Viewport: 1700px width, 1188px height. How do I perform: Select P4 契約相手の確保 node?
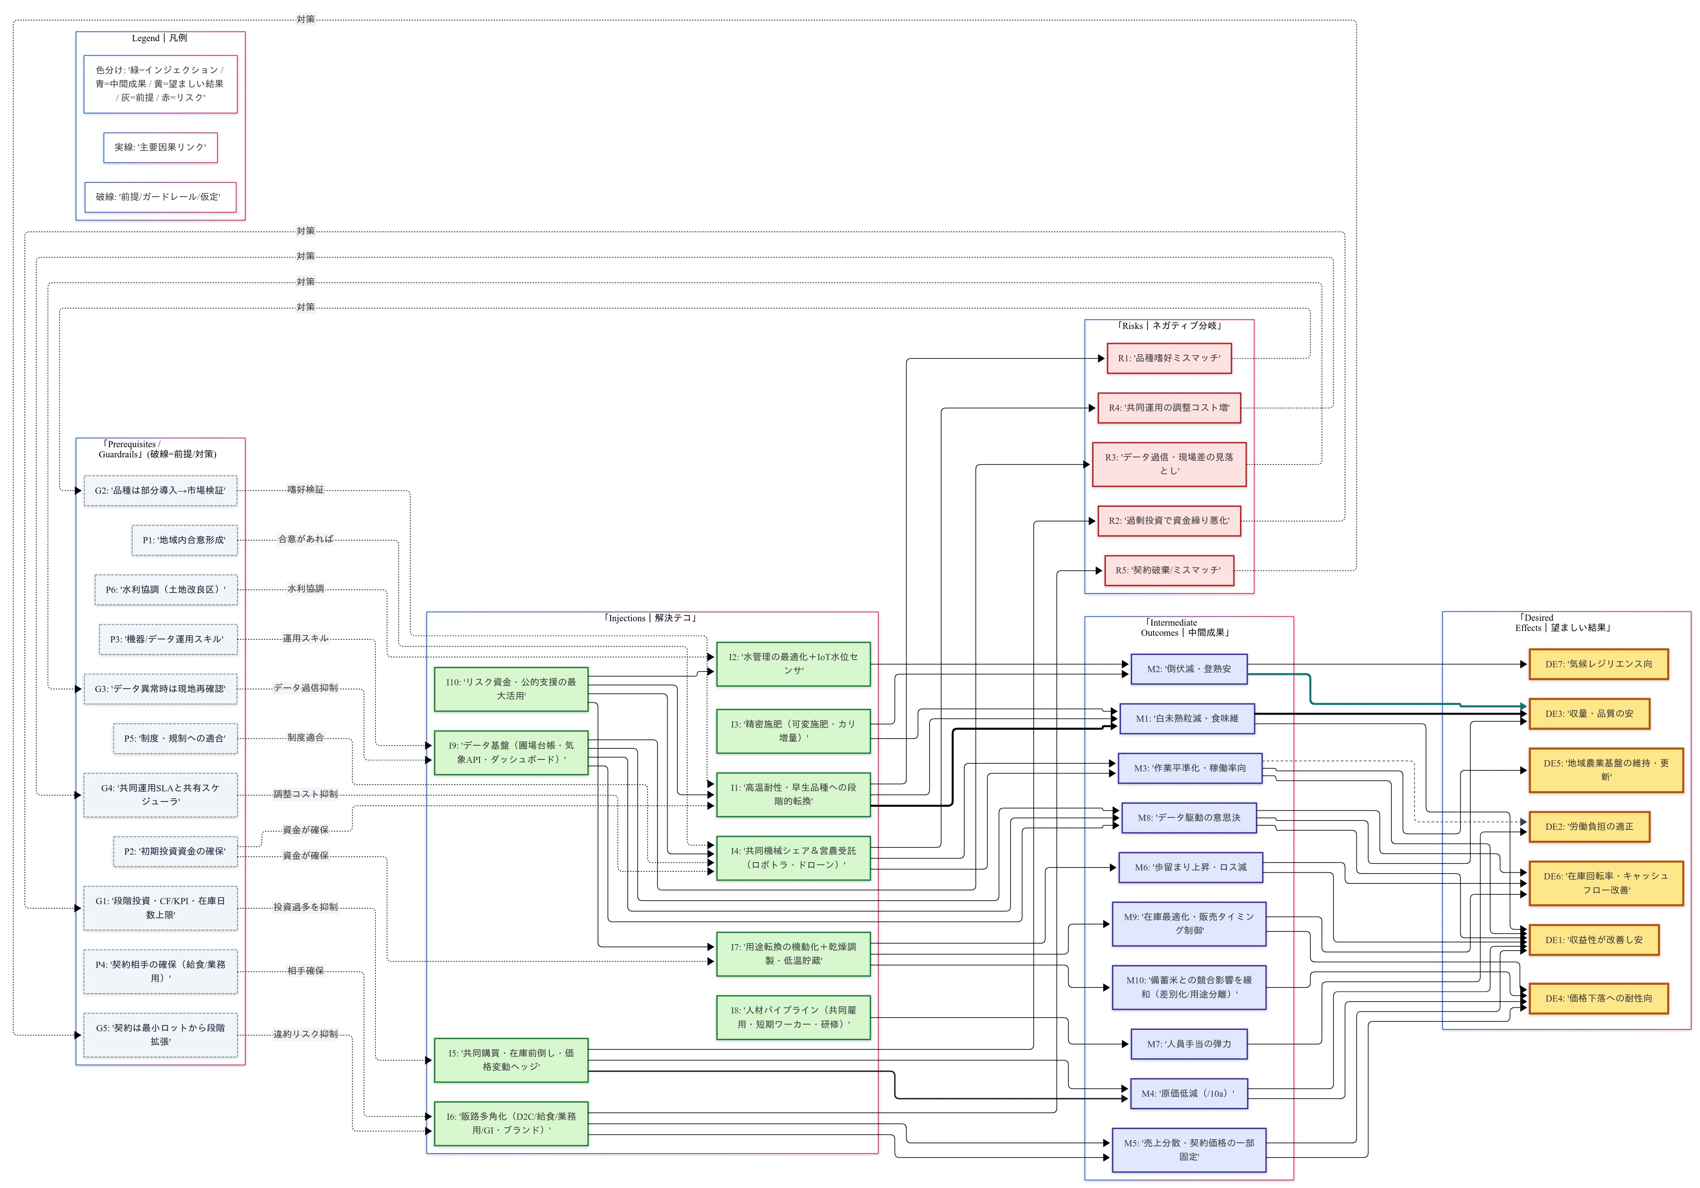[x=161, y=972]
